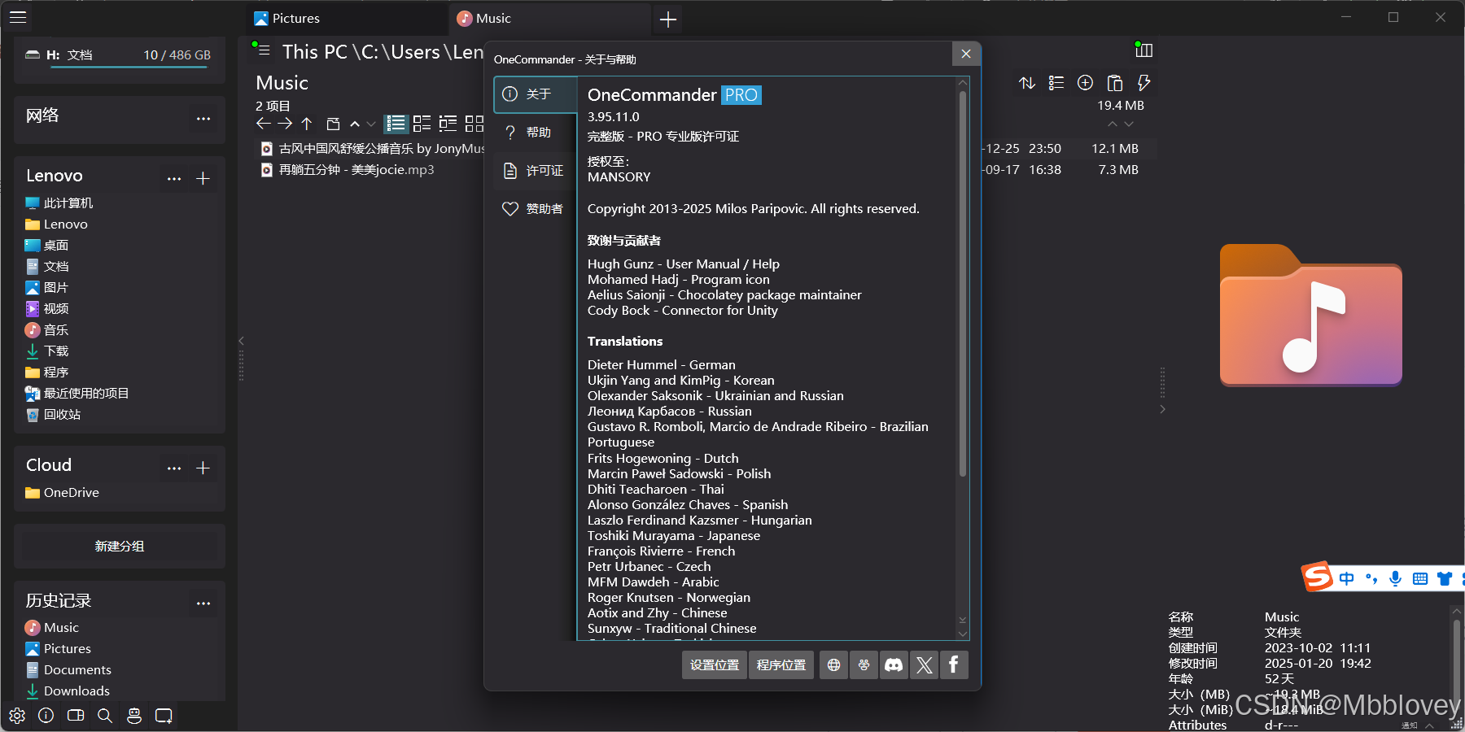Click the Sogou input method logo
This screenshot has width=1465, height=732.
(x=1318, y=577)
